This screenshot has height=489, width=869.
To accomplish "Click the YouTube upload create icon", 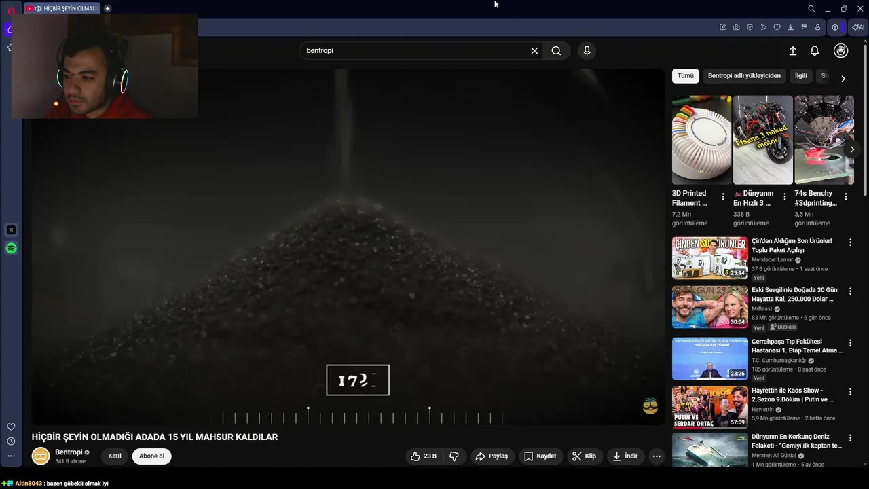I will (x=792, y=50).
